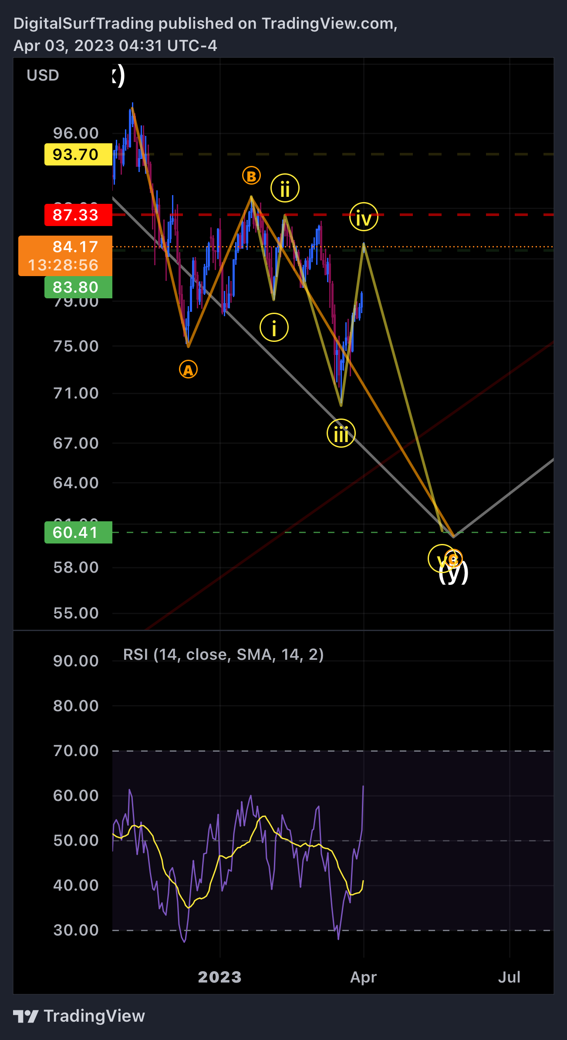
Task: Click the RSI 90.00 axis value
Action: pyautogui.click(x=76, y=661)
